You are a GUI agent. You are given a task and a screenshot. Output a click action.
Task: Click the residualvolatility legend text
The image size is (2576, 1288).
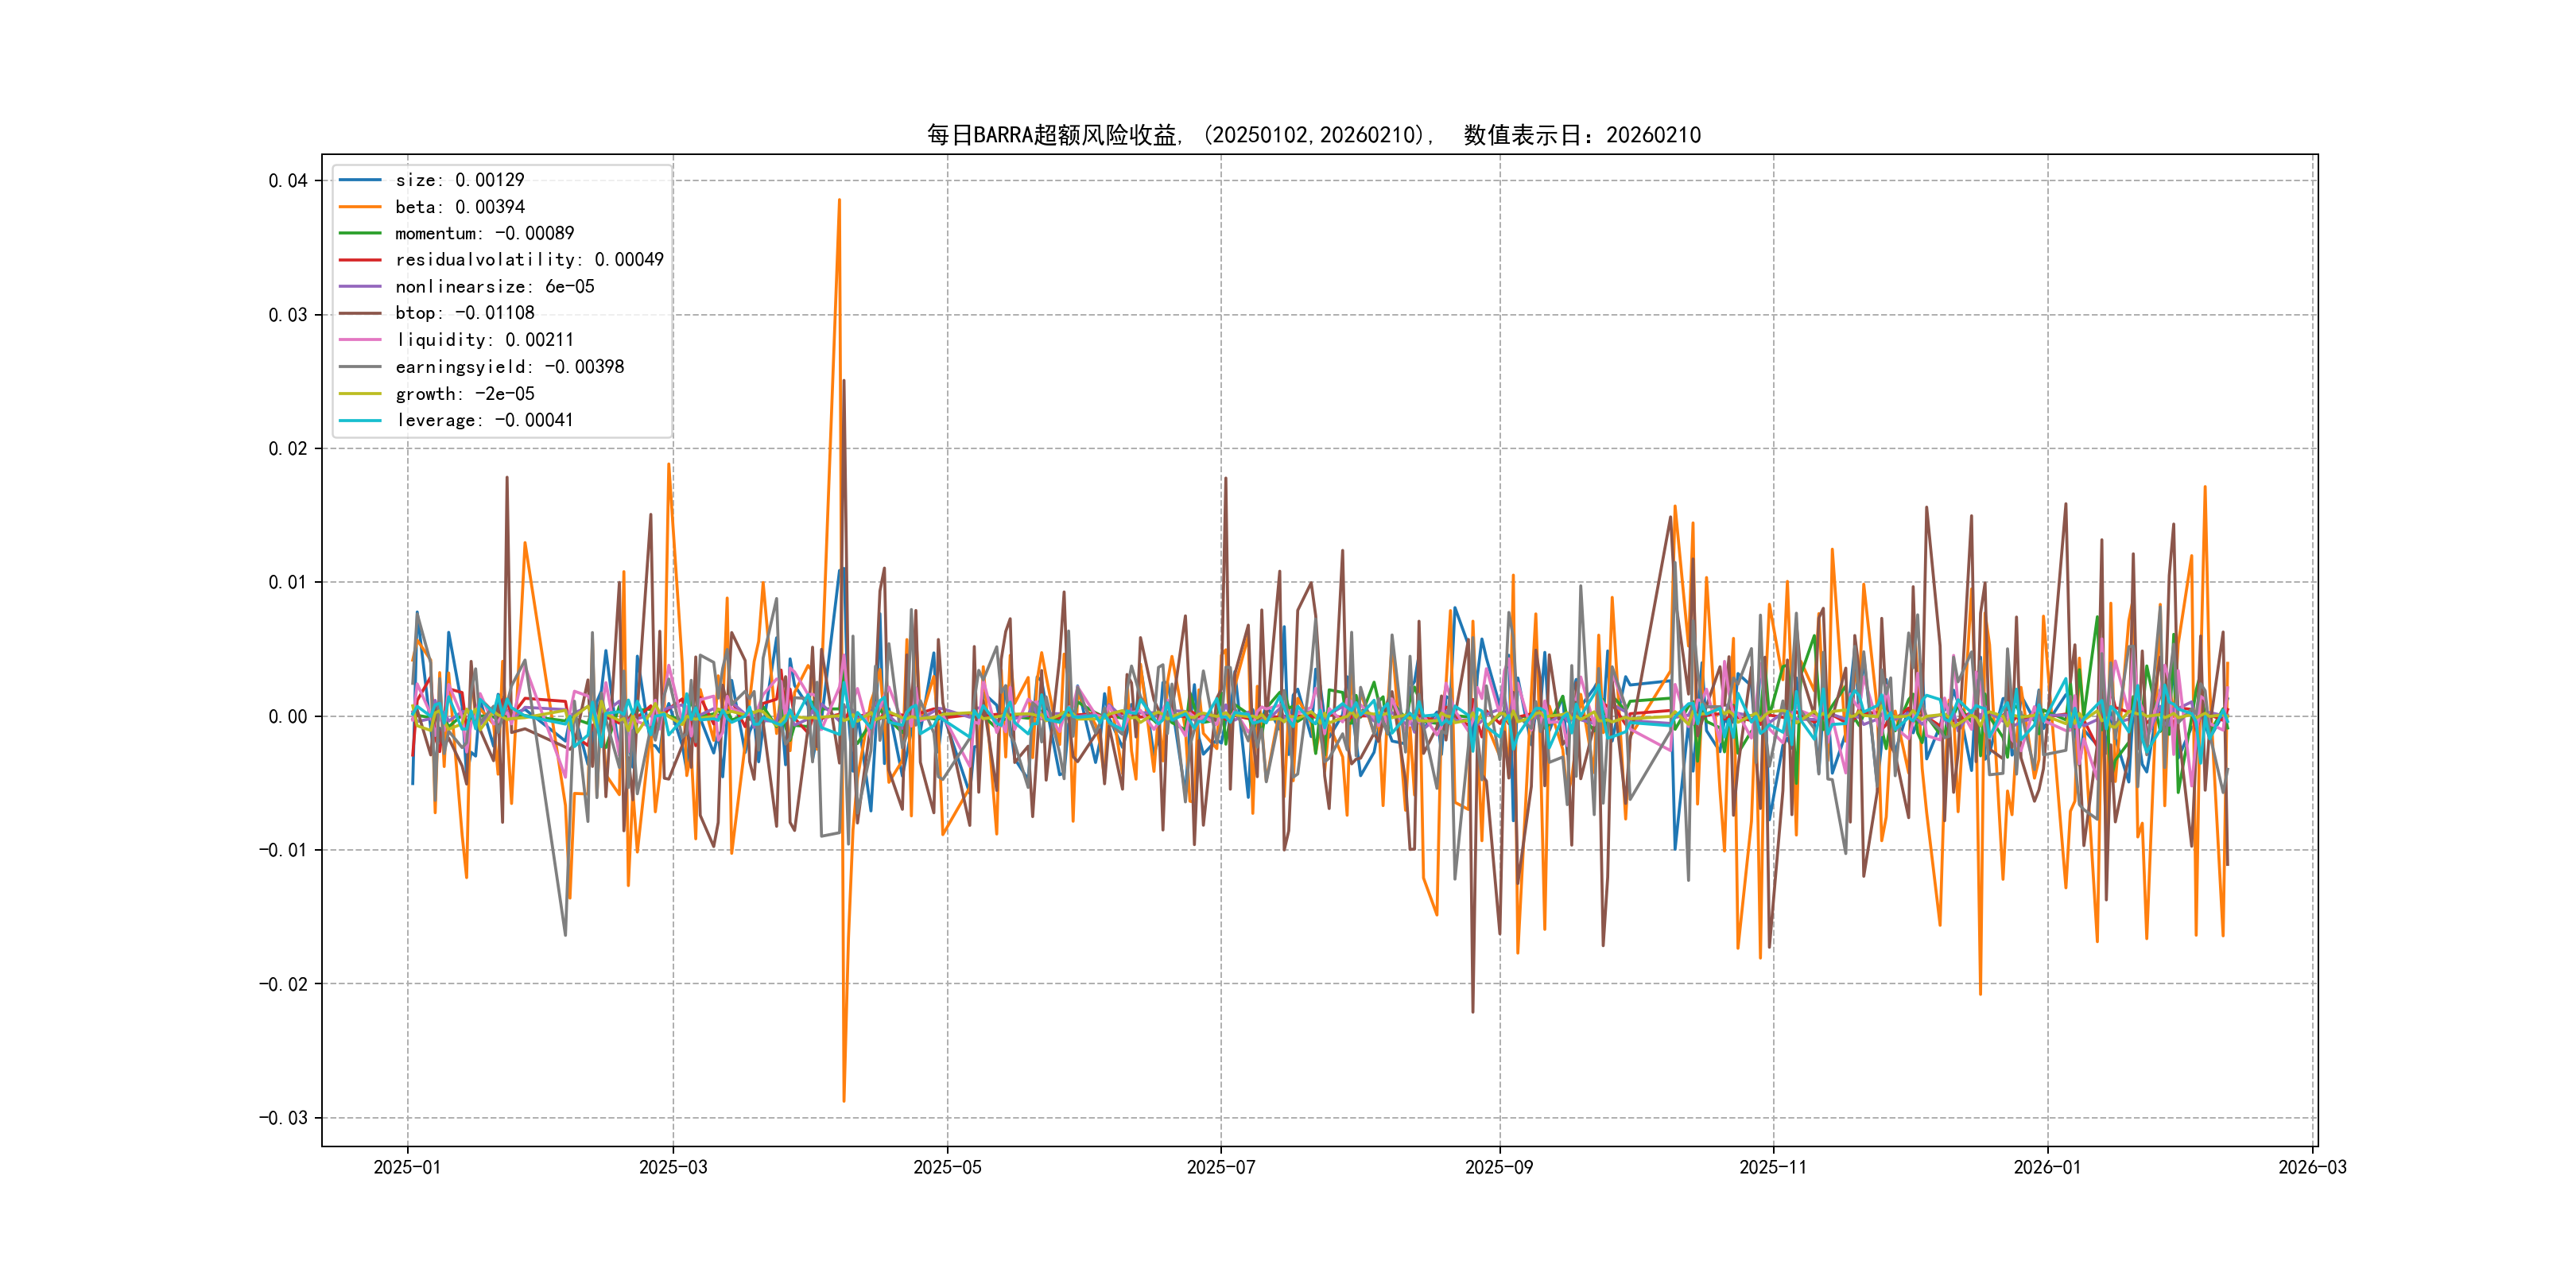tap(529, 260)
